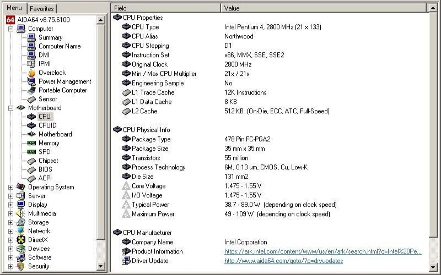Click the Sensor icon in tree
441x275 pixels.
[31, 99]
